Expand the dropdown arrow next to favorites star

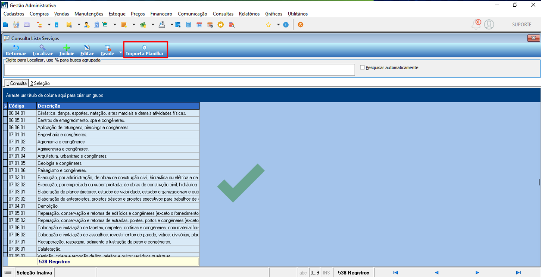pos(278,25)
